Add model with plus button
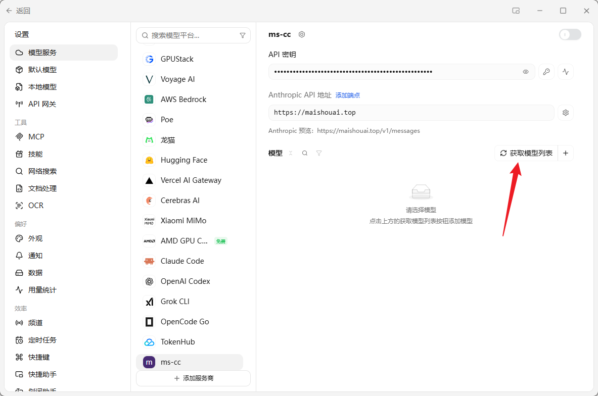The image size is (598, 396). point(566,153)
